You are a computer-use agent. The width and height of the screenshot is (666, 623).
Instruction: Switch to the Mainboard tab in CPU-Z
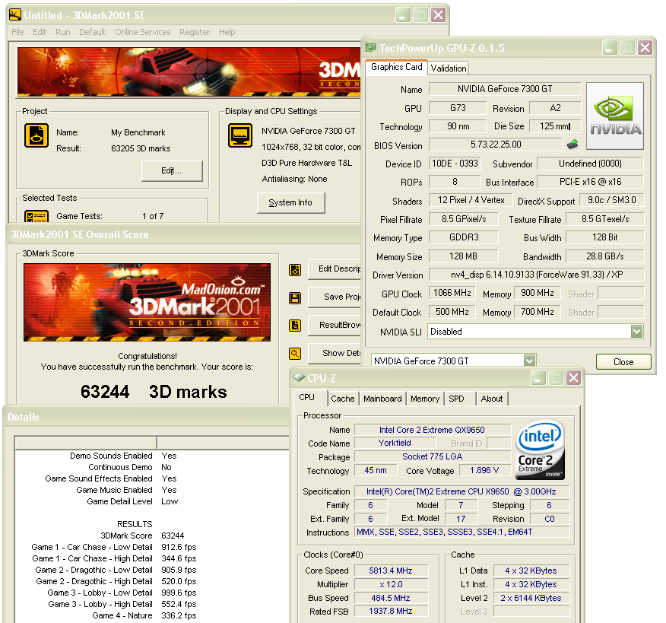tap(382, 399)
